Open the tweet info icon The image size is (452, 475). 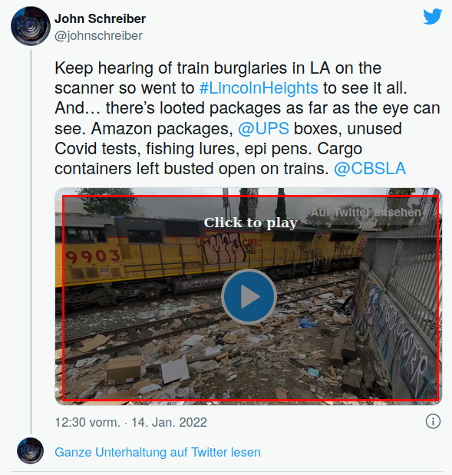pyautogui.click(x=433, y=421)
